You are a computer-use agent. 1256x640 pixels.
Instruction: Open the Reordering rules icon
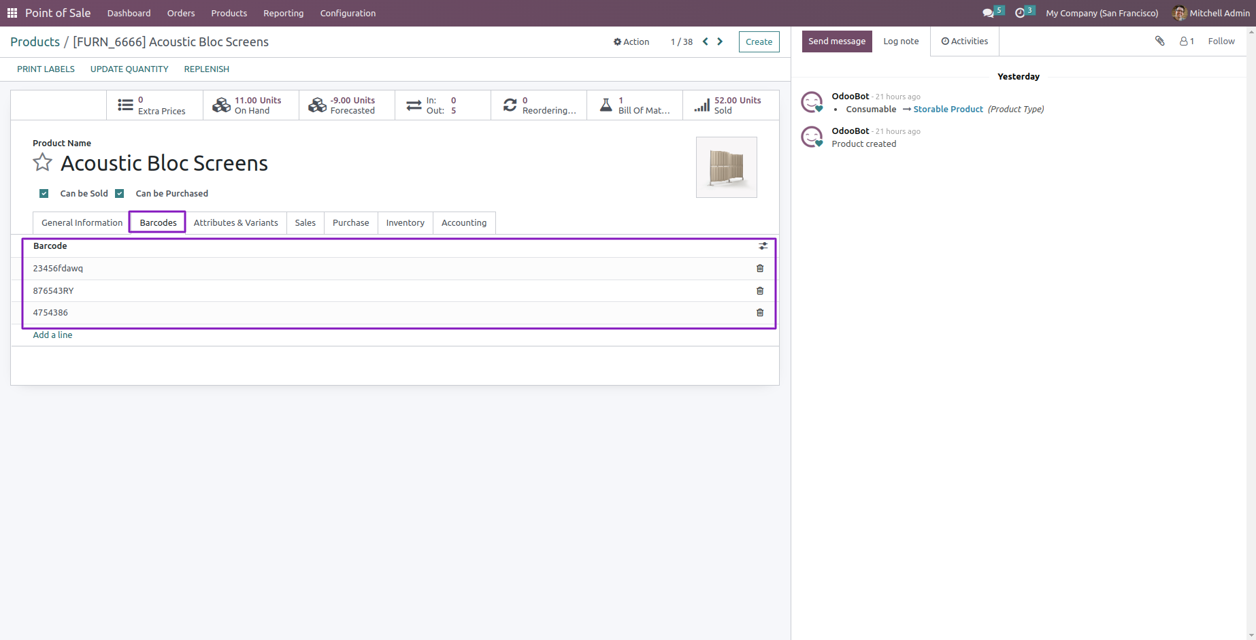(x=510, y=105)
